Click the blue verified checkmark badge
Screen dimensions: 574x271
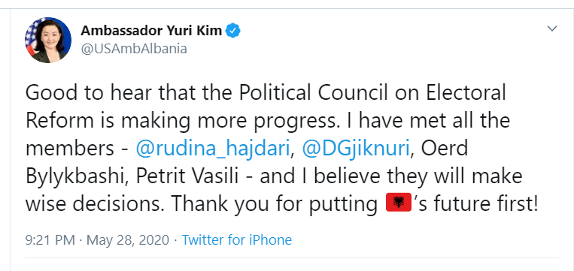(232, 30)
